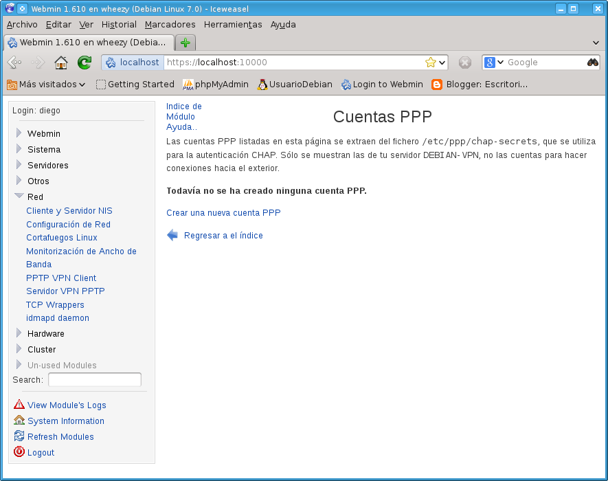Open the Indice de Módulo link
The width and height of the screenshot is (608, 481).
(x=184, y=111)
